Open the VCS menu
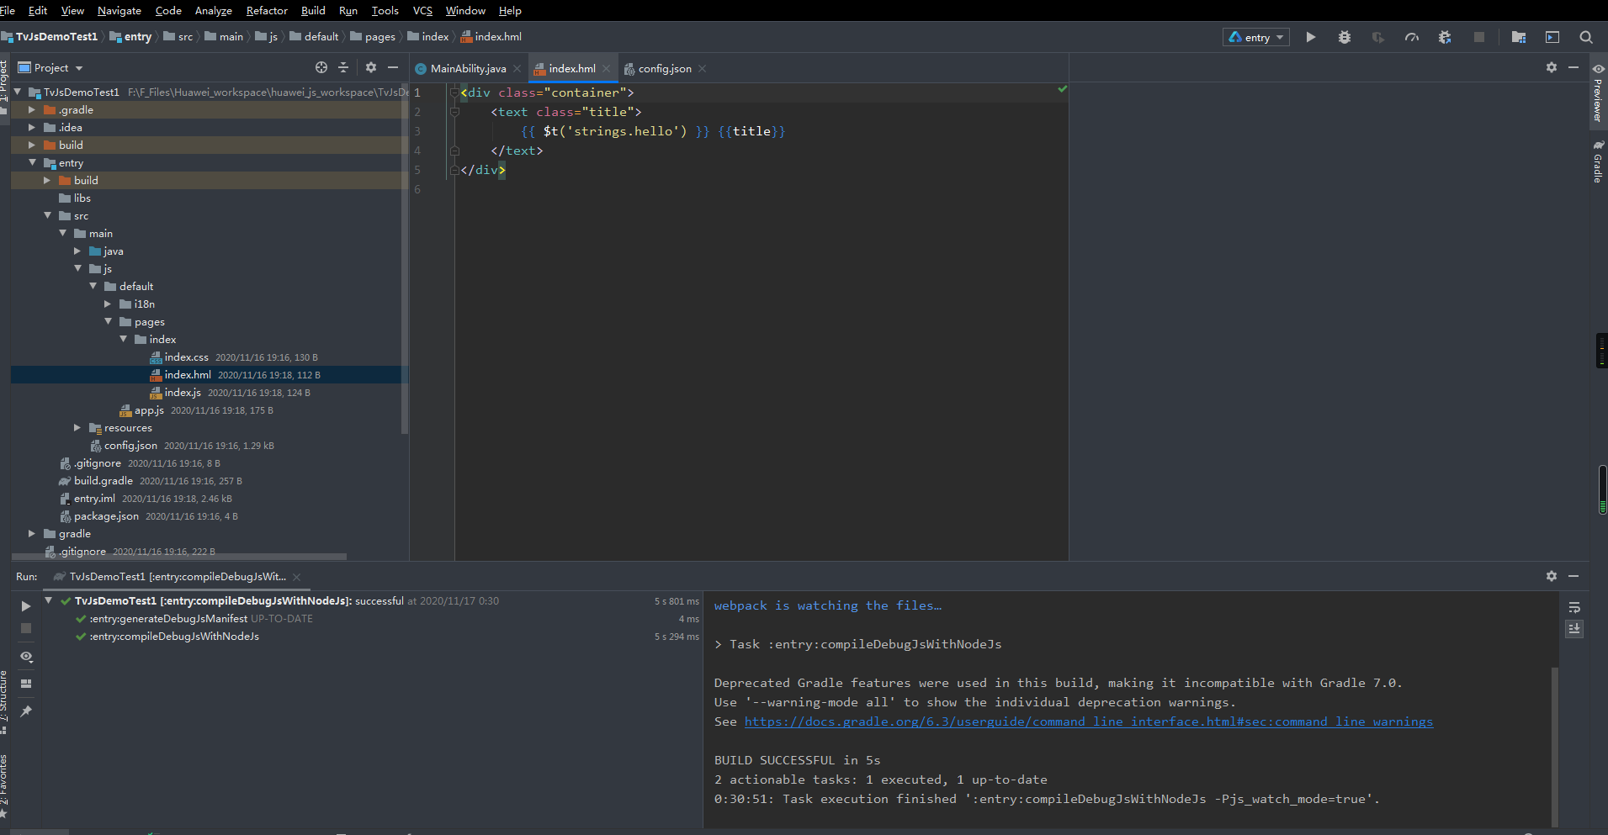Image resolution: width=1608 pixels, height=835 pixels. tap(422, 10)
